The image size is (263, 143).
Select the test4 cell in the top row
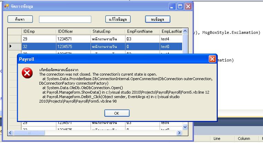171,39
